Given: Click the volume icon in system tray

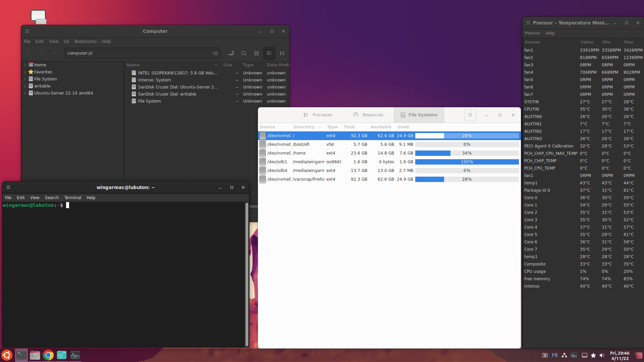Looking at the screenshot, I should coord(602,355).
